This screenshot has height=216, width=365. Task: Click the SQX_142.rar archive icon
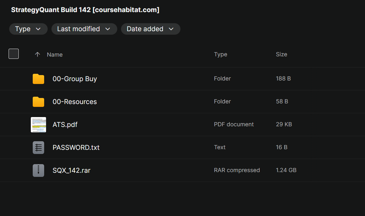(38, 171)
